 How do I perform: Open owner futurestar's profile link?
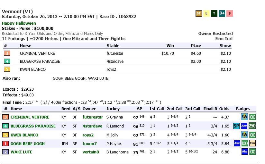pyautogui.click(x=93, y=117)
